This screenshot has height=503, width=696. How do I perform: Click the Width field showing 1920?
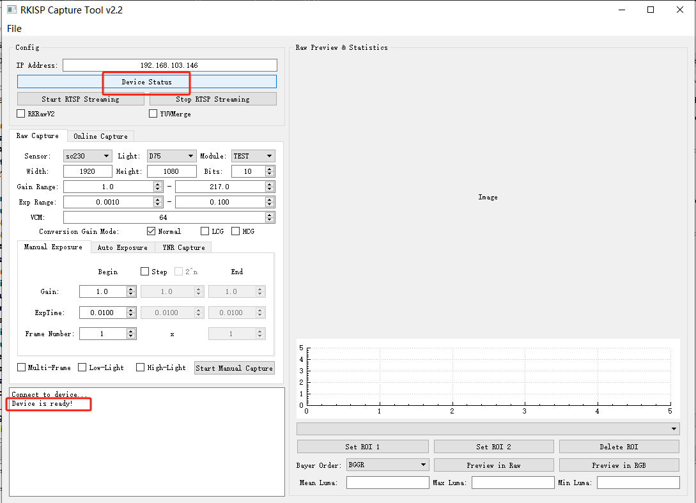[88, 171]
